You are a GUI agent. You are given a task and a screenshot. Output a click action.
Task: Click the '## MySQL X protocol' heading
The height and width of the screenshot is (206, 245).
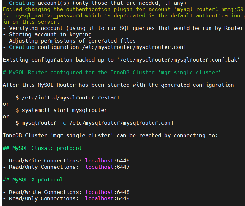pos(33,180)
